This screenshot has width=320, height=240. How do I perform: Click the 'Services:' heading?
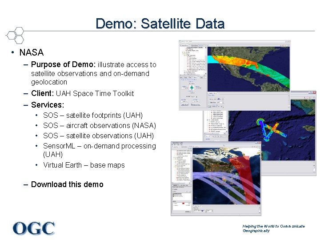click(48, 105)
